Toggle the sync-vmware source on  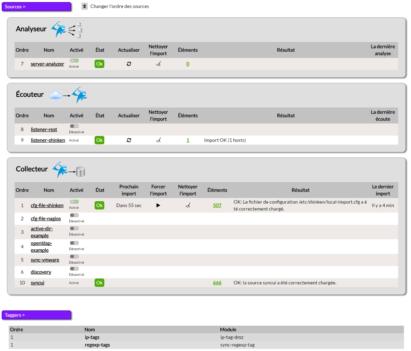click(x=74, y=257)
